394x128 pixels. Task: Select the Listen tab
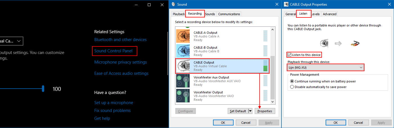303,14
